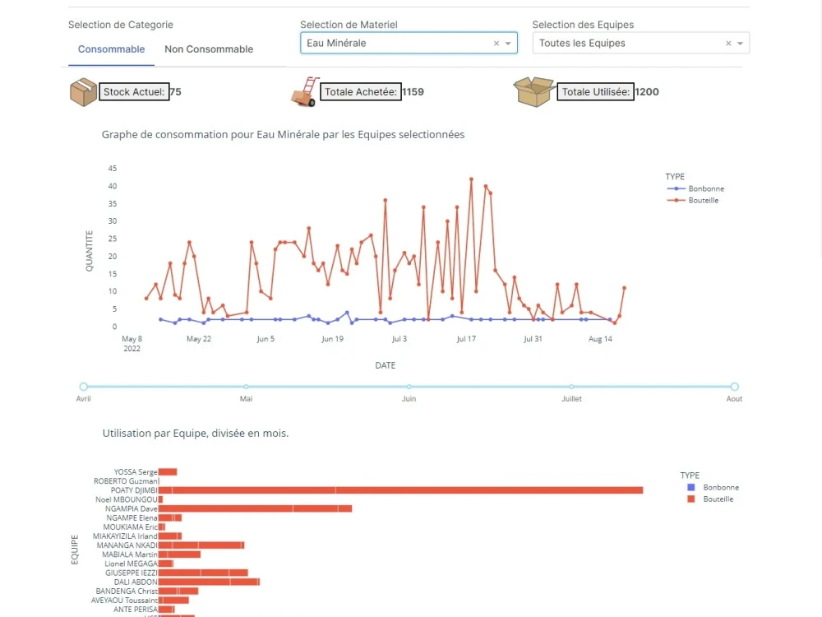Click the open box icon beside Totale Utilisée

tap(533, 91)
